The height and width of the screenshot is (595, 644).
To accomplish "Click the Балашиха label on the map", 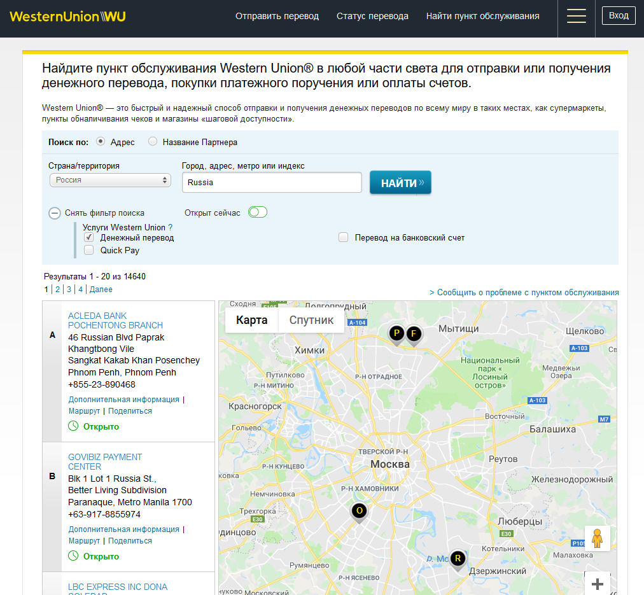I will (x=552, y=430).
